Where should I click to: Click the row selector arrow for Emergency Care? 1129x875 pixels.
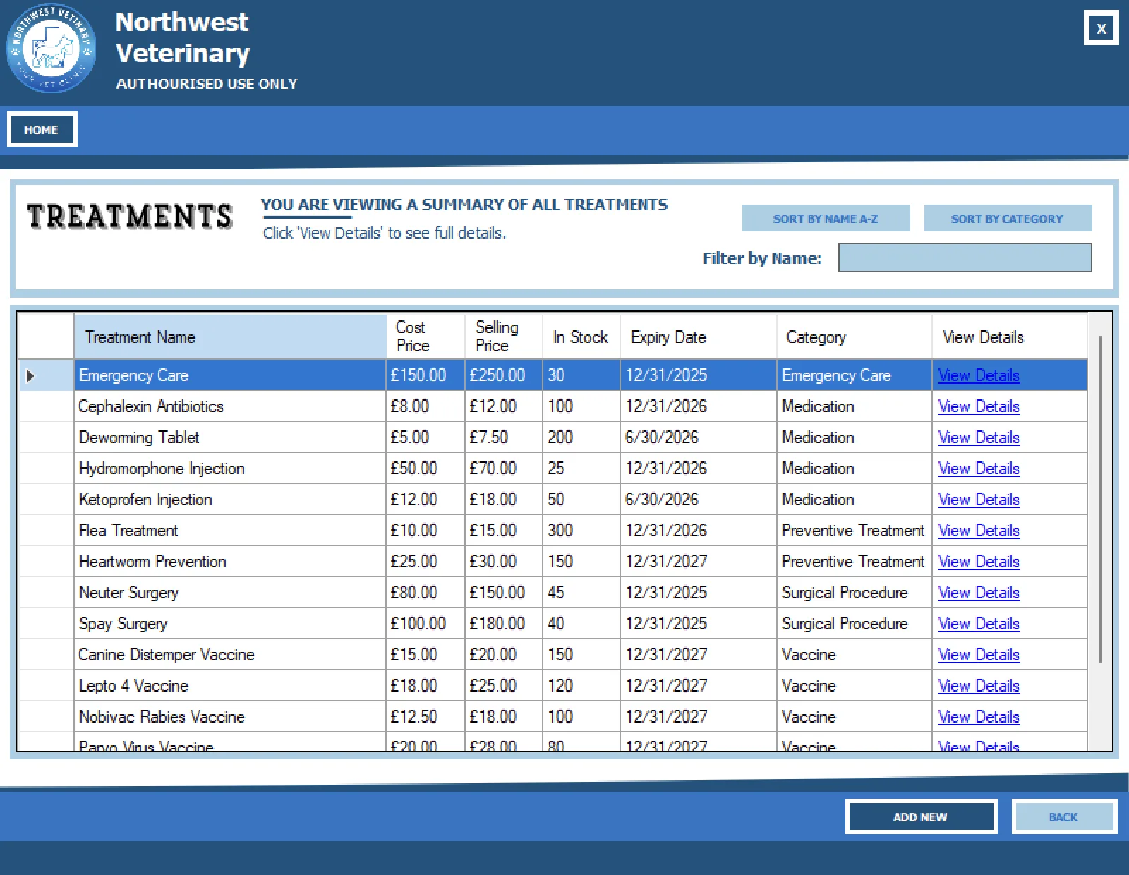30,375
